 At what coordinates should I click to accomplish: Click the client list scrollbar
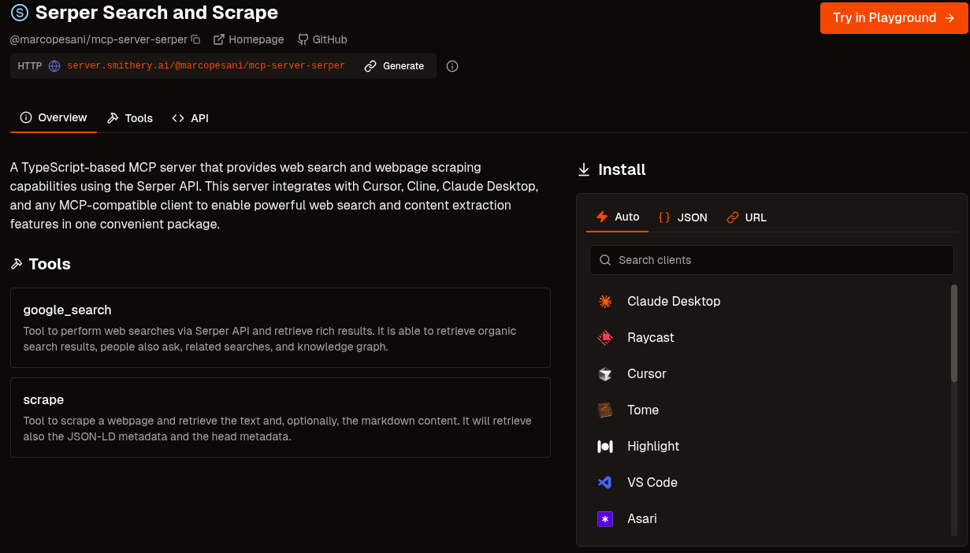click(954, 331)
